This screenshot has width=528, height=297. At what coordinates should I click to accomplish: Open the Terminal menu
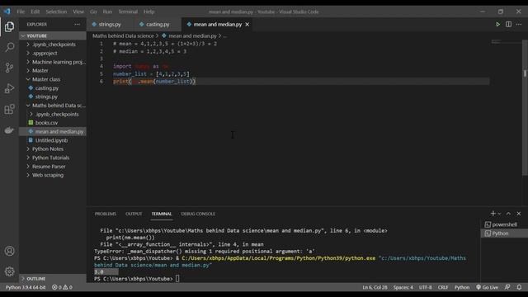(x=128, y=12)
